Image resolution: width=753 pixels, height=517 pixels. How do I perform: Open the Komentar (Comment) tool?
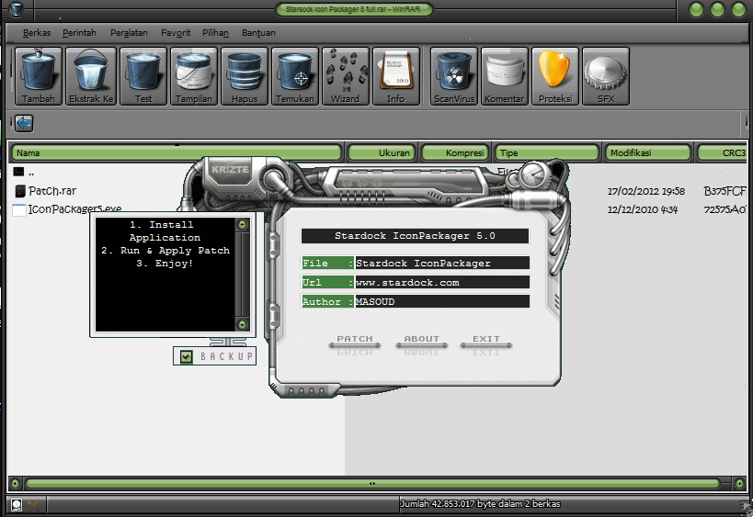point(504,76)
